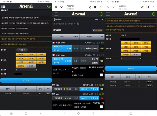
Task: Tap the blue 충전신청 deposit request button
Action: click(26, 80)
